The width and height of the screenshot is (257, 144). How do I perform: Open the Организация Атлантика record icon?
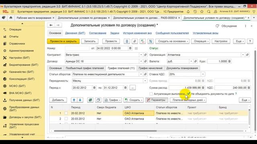pyautogui.click(x=247, y=55)
